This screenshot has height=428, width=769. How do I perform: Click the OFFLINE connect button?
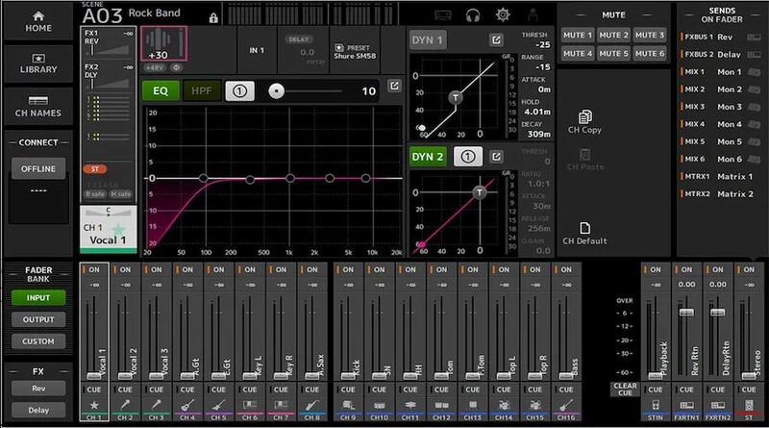(38, 168)
